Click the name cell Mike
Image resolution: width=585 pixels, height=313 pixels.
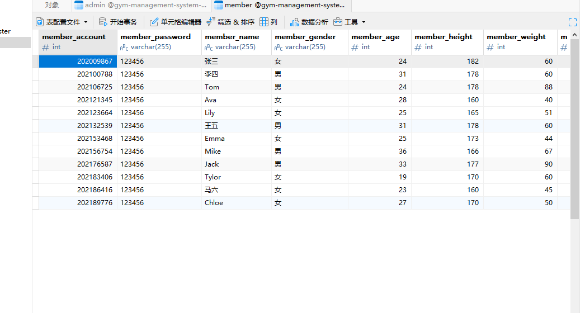237,151
